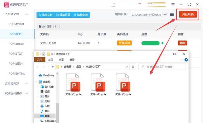Click the 开始转换 button

coord(188,14)
